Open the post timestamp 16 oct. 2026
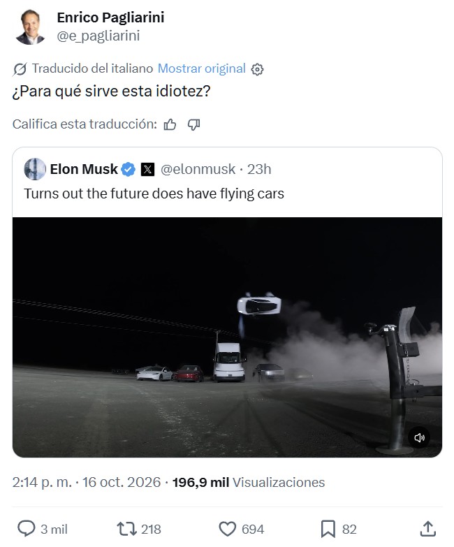Image resolution: width=454 pixels, height=547 pixels. (x=122, y=482)
